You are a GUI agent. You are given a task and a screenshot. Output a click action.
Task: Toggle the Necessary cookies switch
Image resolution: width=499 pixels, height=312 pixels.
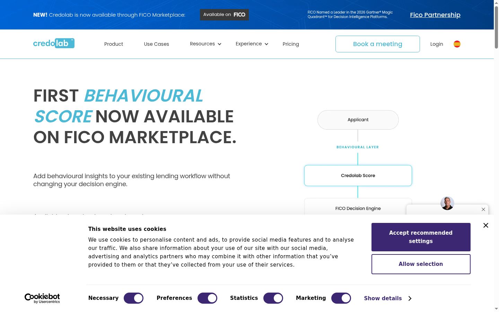click(x=134, y=298)
